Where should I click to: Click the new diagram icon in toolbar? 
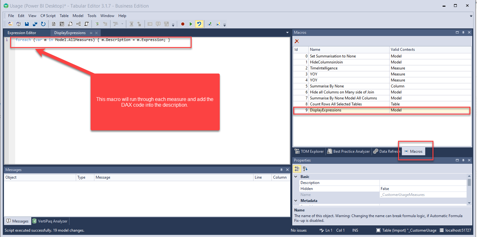coord(78,24)
